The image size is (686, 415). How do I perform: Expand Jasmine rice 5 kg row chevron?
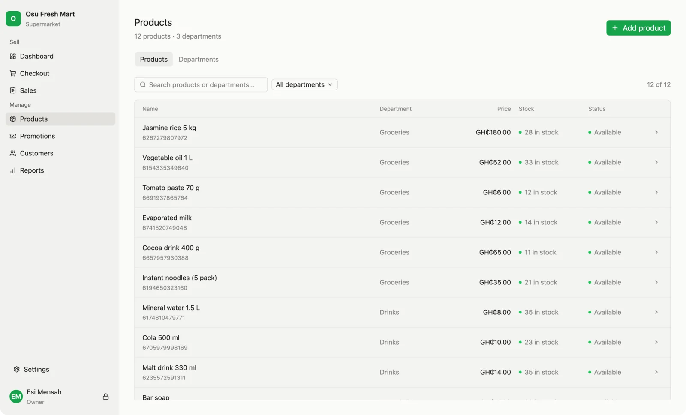(656, 132)
